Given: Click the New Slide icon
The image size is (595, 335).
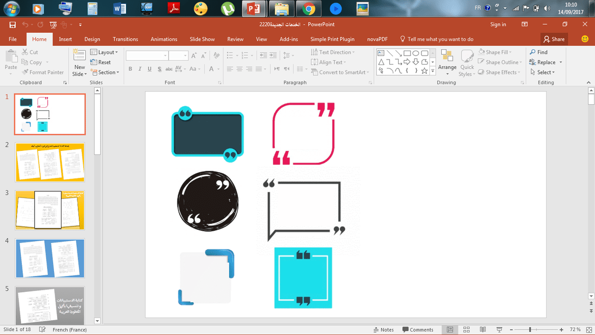Looking at the screenshot, I should [x=79, y=56].
